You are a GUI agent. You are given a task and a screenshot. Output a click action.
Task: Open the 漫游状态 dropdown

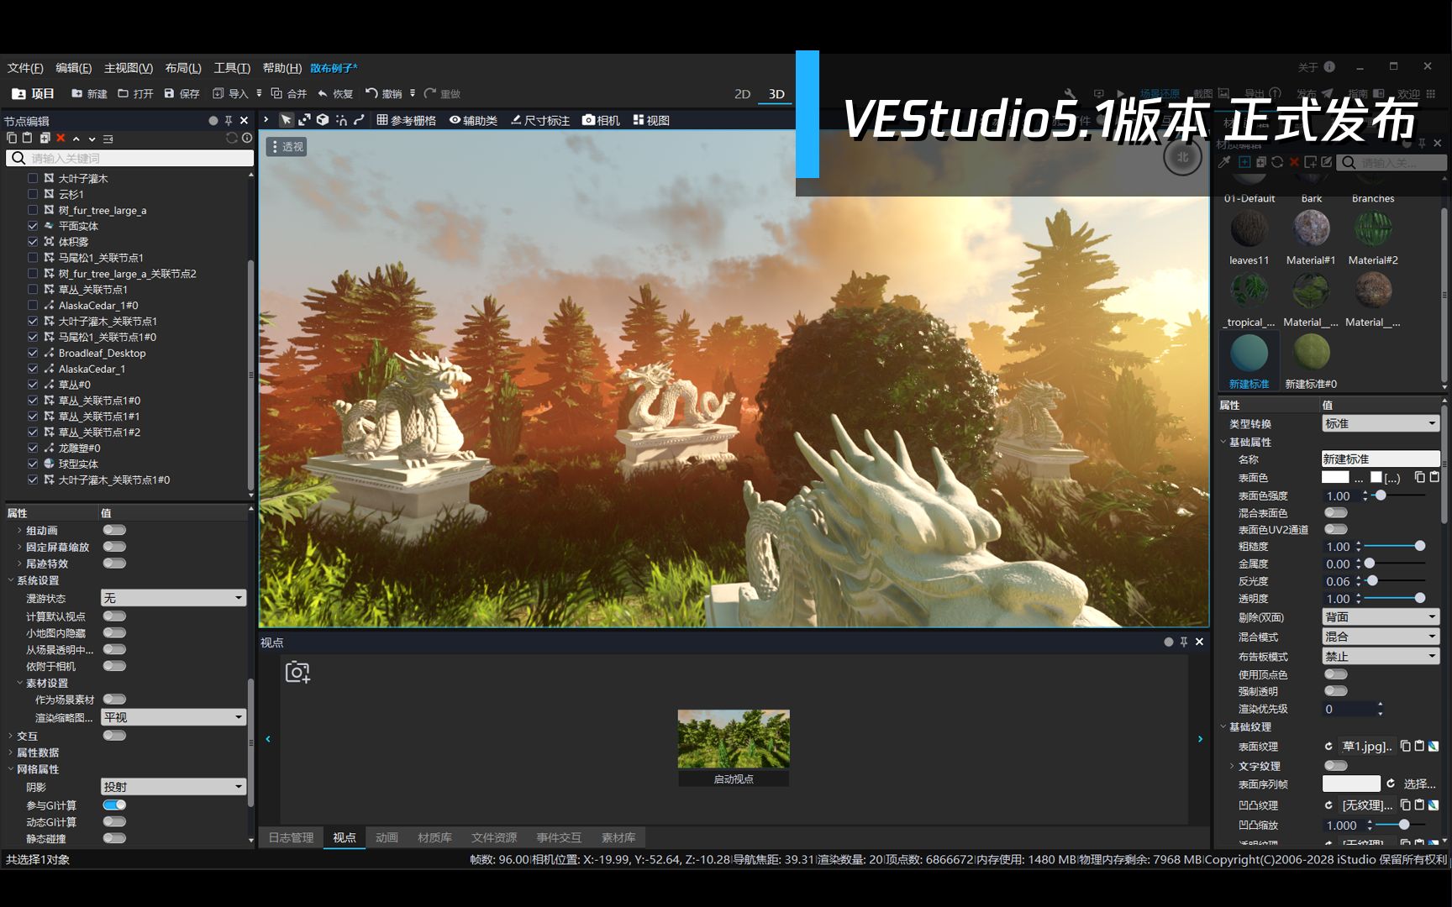coord(173,598)
